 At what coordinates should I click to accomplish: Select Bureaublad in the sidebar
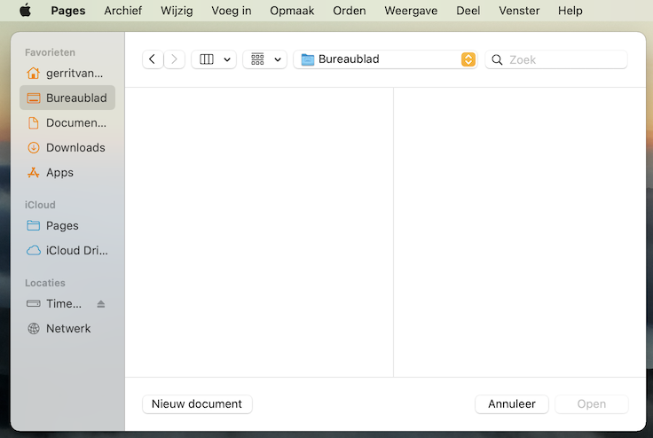[67, 98]
